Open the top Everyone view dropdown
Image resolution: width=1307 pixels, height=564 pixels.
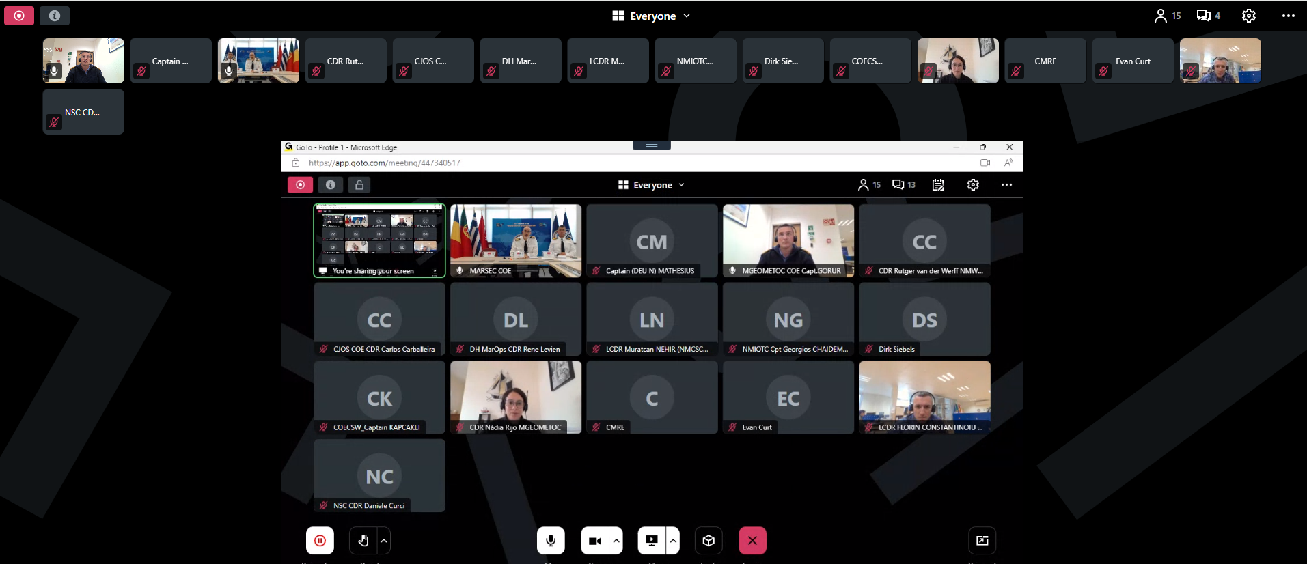point(652,16)
